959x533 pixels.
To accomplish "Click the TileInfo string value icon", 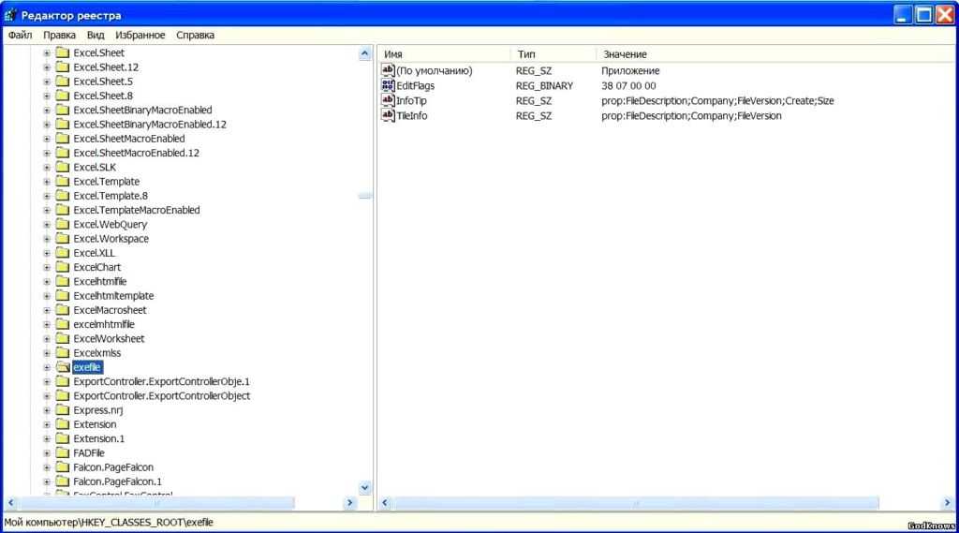I will click(389, 115).
